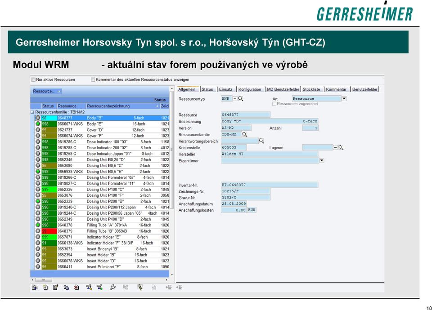Click green status icon of row 0652339
This screenshot has width=432, height=310.
[x=38, y=201]
